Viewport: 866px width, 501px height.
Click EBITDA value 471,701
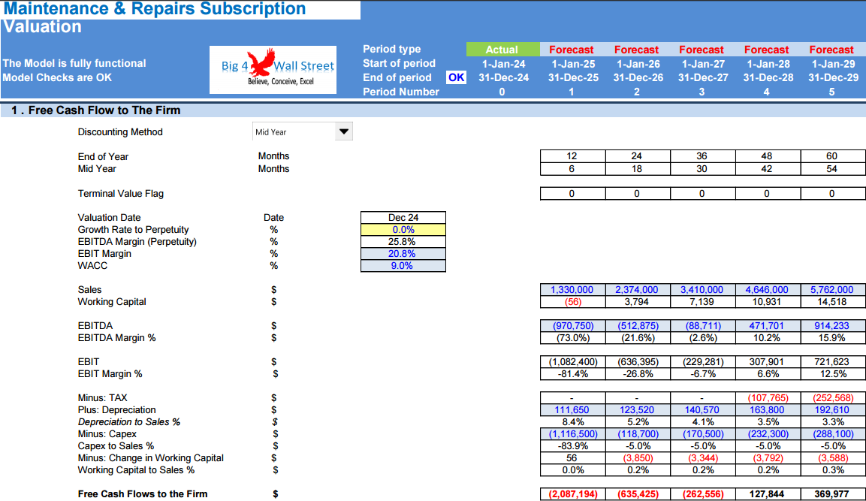768,326
